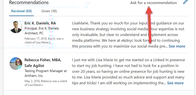Click Testing Program Manager at Anthem title
This screenshot has height=95, width=196.
click(x=46, y=73)
